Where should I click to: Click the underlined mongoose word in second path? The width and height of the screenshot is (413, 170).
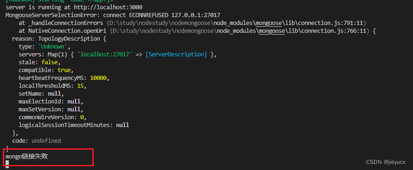point(272,31)
